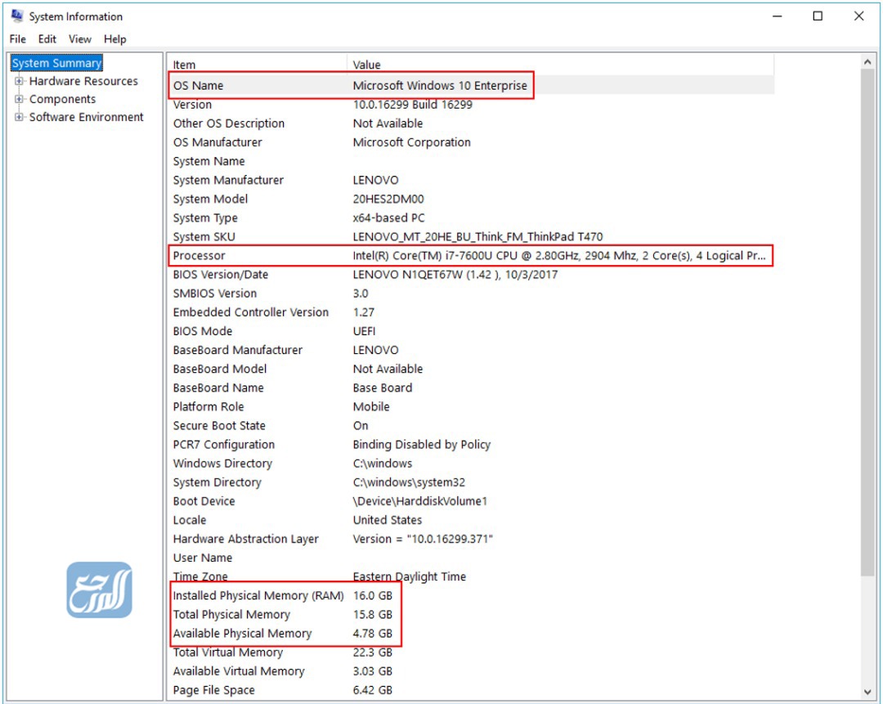
Task: Expand the Software Environment node
Action: click(x=19, y=117)
